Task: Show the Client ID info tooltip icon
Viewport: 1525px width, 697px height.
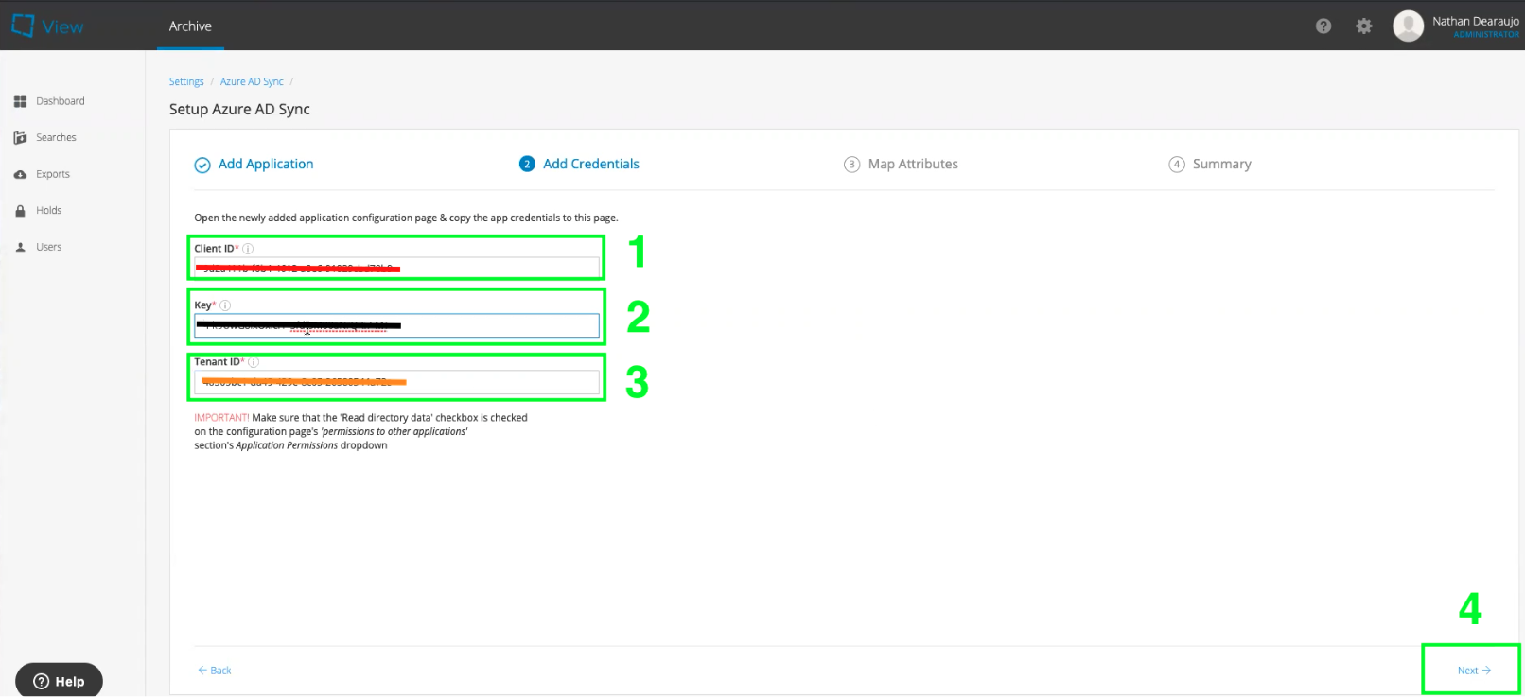Action: 248,249
